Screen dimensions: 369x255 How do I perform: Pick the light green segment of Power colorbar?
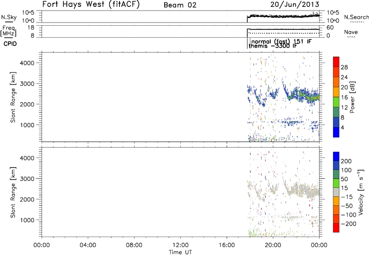[x=336, y=102]
